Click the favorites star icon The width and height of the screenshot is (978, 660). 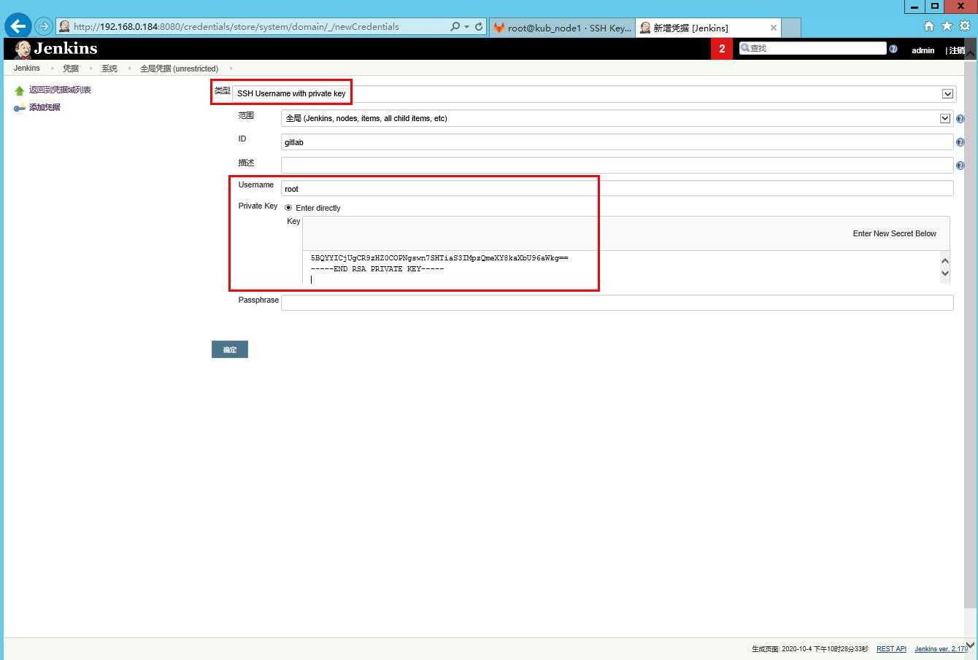[x=947, y=26]
